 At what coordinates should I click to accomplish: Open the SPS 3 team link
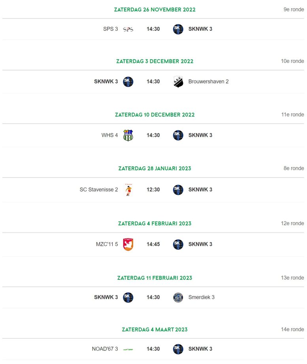coord(111,29)
